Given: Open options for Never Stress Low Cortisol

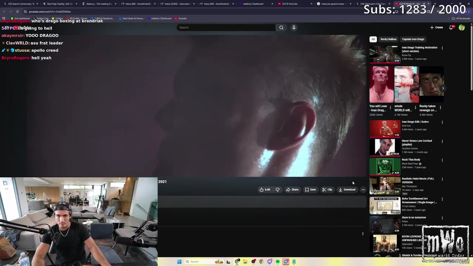Looking at the screenshot, I should tap(442, 141).
